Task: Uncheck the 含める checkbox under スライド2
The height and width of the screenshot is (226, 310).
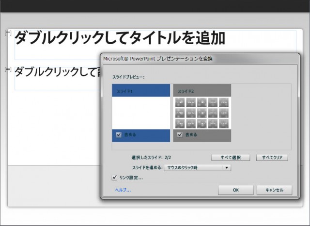Action: coord(180,135)
